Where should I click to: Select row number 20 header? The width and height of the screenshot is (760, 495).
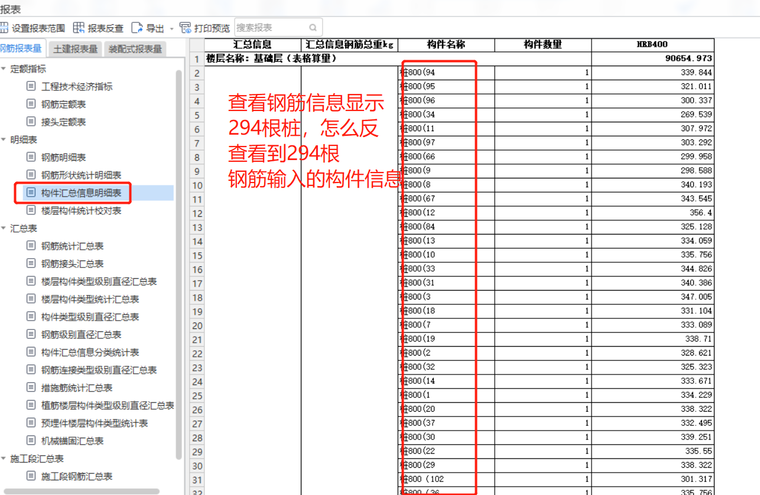point(197,325)
